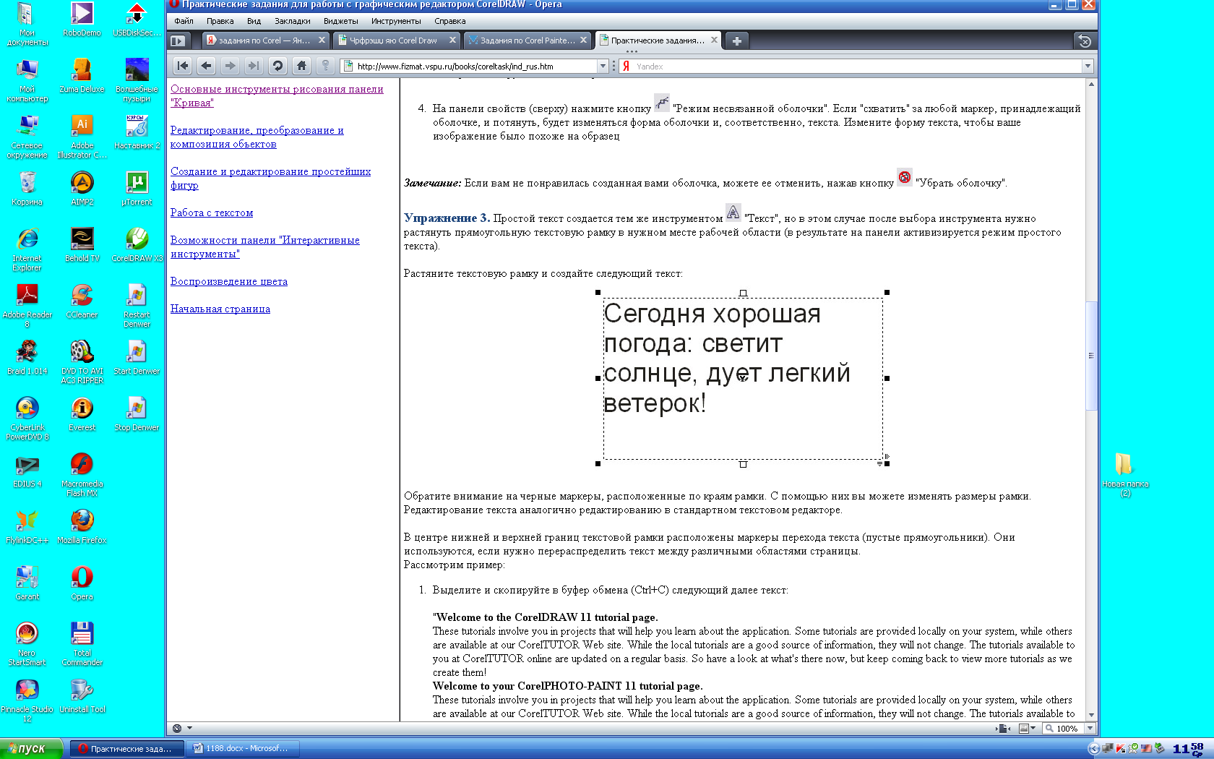Show hidden tray icons arrow

[1093, 748]
